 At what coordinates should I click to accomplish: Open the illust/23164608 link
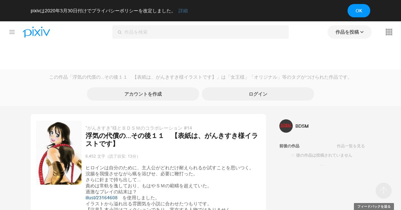coord(102,198)
